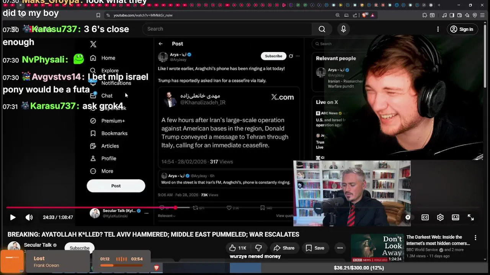Subscribe to Arya on X post
Screen dimensions: 490x275
tap(273, 56)
